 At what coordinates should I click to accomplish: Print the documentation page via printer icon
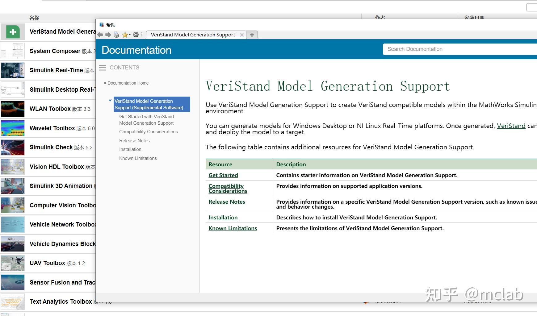tap(116, 35)
